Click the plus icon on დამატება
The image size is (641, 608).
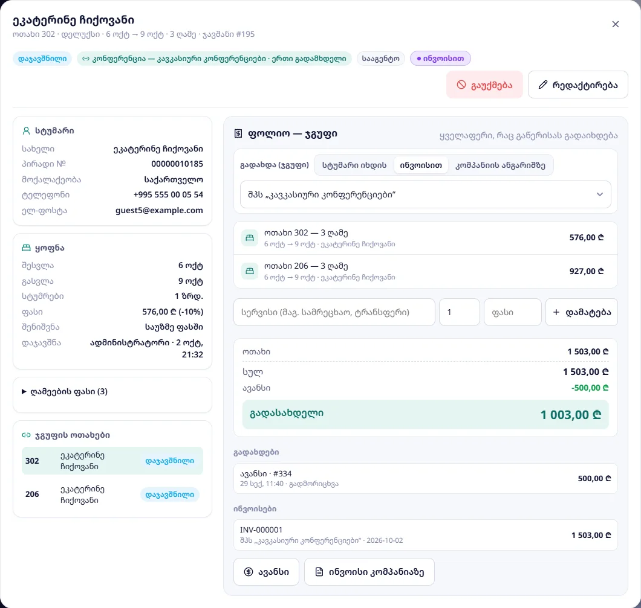pos(556,312)
